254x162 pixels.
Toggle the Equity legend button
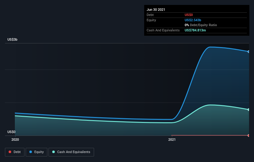pos(37,152)
